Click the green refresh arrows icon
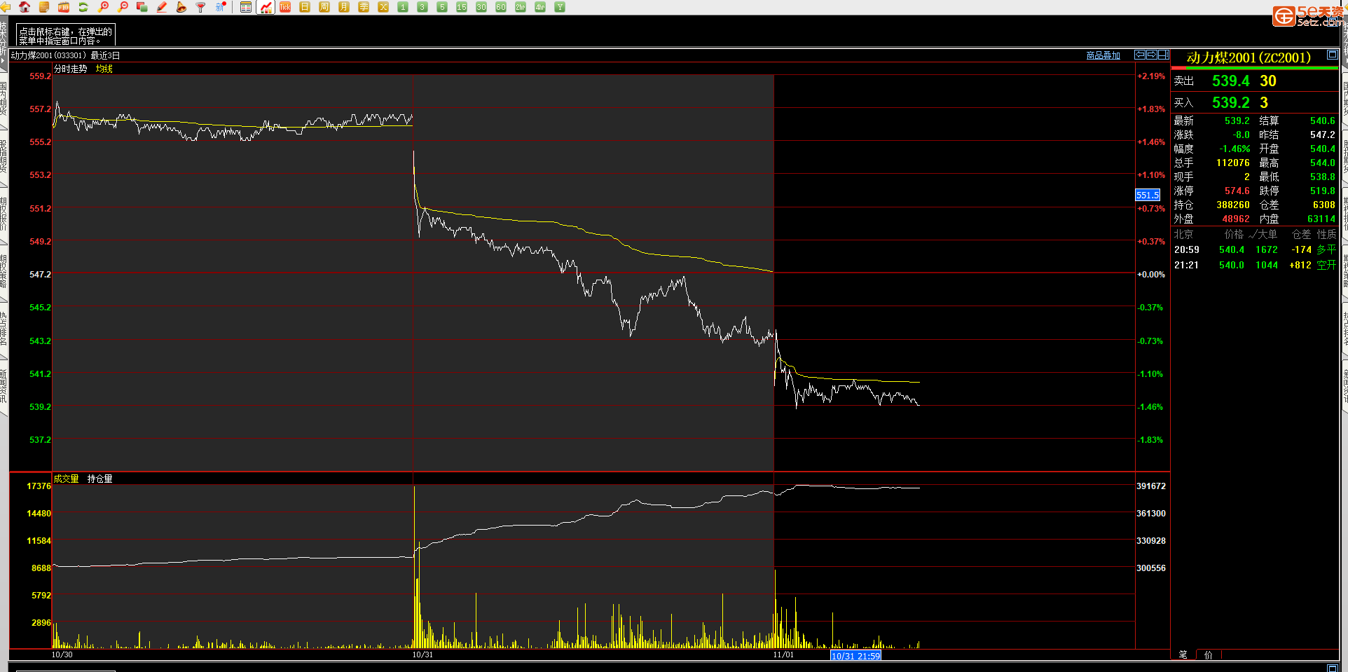 point(83,7)
